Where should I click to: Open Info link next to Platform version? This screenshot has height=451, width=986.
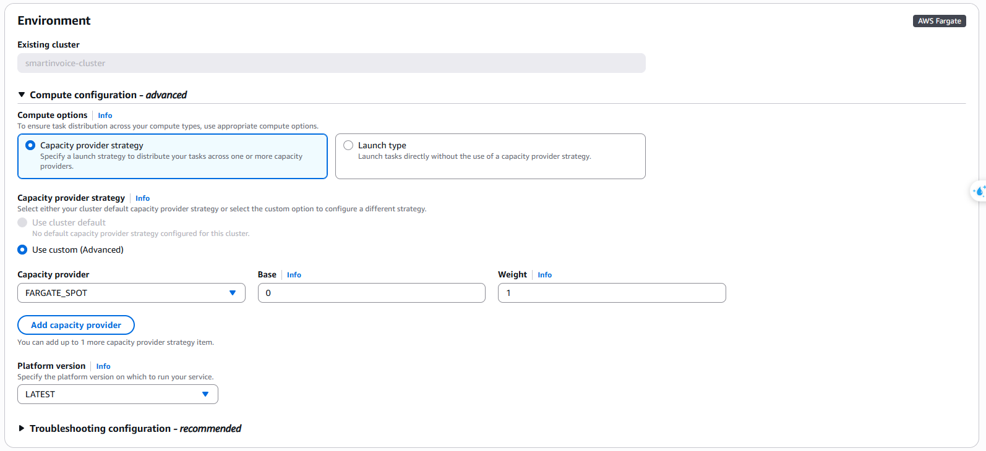[x=103, y=366]
